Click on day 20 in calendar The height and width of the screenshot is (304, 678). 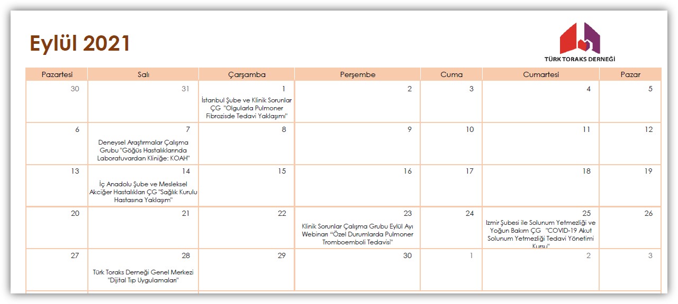[x=57, y=227]
